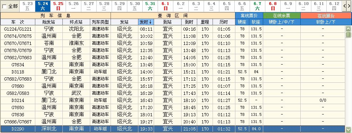Click scrollbar down arrow button
The image size is (352, 133).
click(x=348, y=129)
